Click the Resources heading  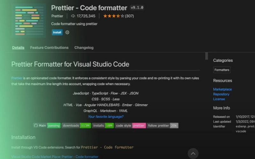(222, 81)
